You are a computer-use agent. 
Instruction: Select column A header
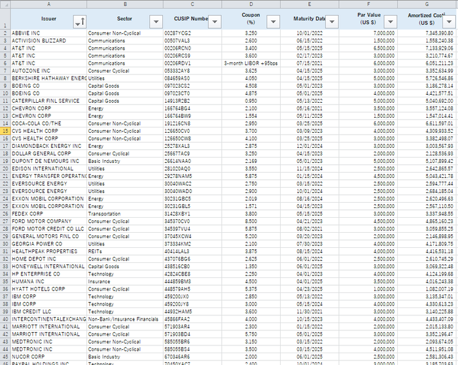tap(49, 4)
